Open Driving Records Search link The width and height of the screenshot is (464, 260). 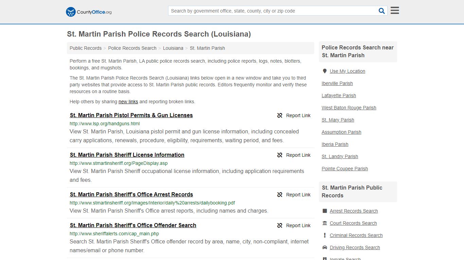point(355,247)
